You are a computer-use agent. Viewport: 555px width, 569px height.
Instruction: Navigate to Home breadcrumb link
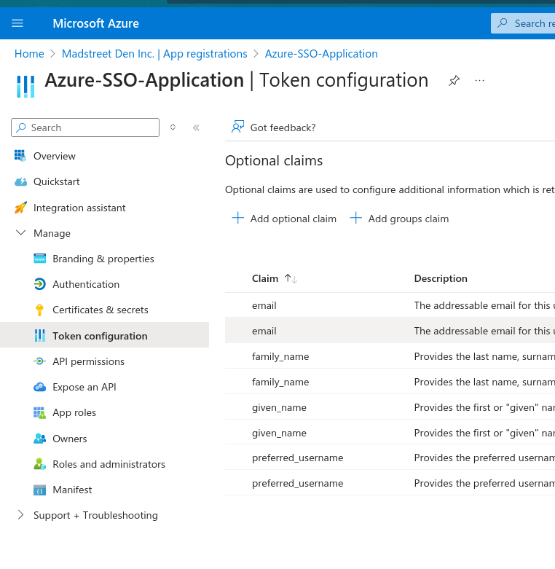[29, 54]
